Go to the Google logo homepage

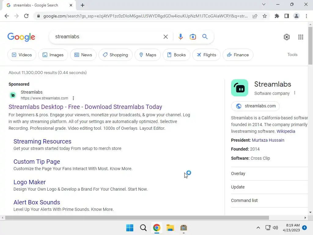pyautogui.click(x=21, y=37)
